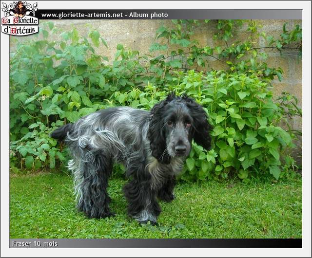Click the "Album photo" header text

point(148,15)
